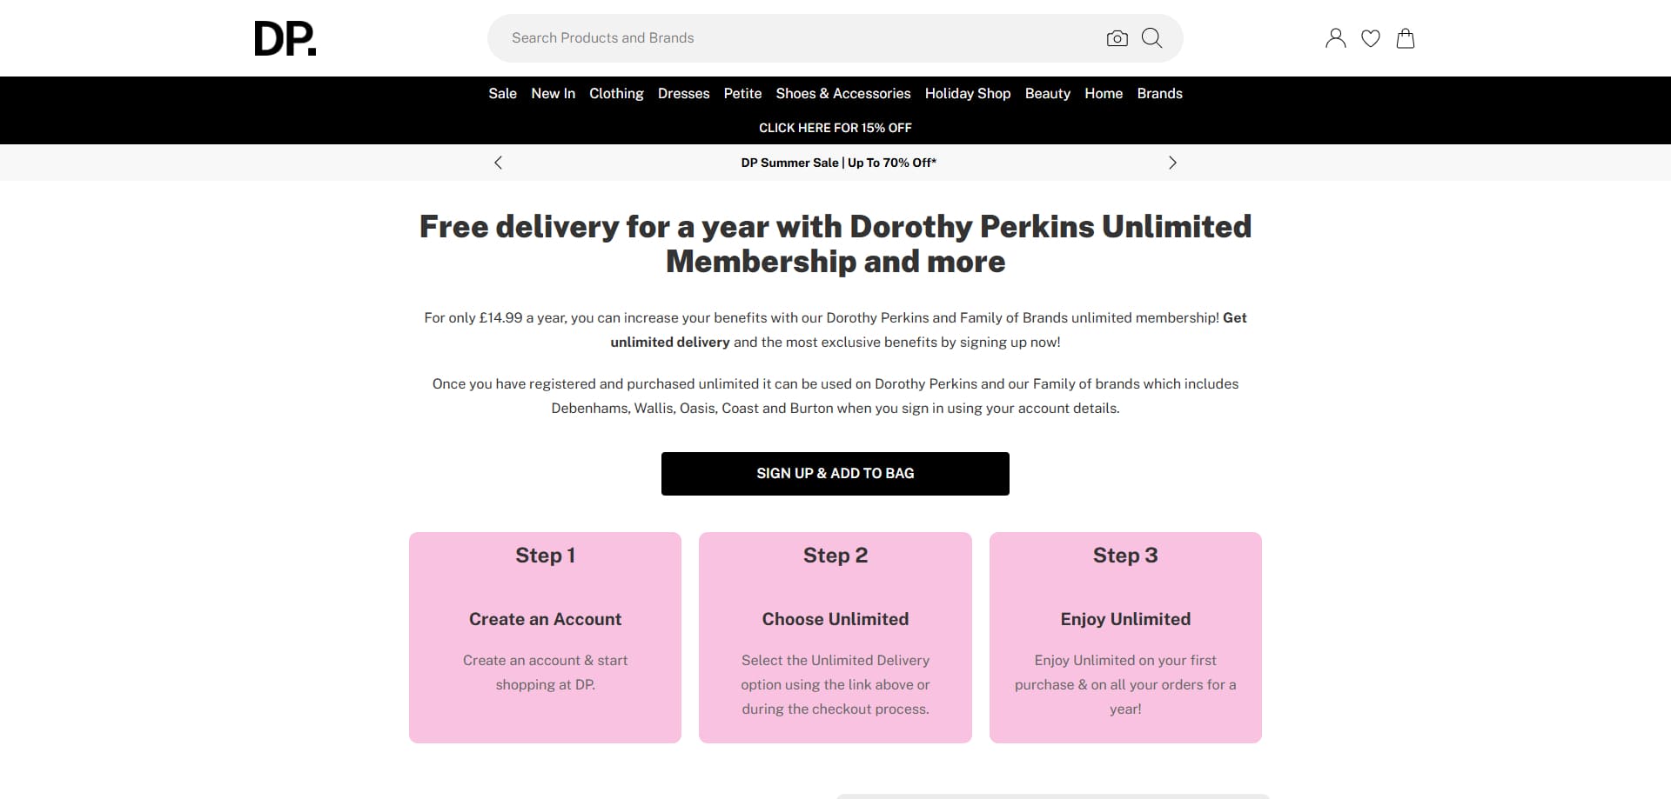Click the search magnifier icon
The width and height of the screenshot is (1671, 799).
[1151, 38]
